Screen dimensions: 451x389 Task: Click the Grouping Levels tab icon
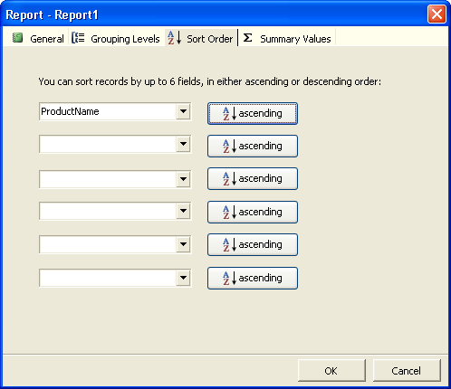coord(78,38)
